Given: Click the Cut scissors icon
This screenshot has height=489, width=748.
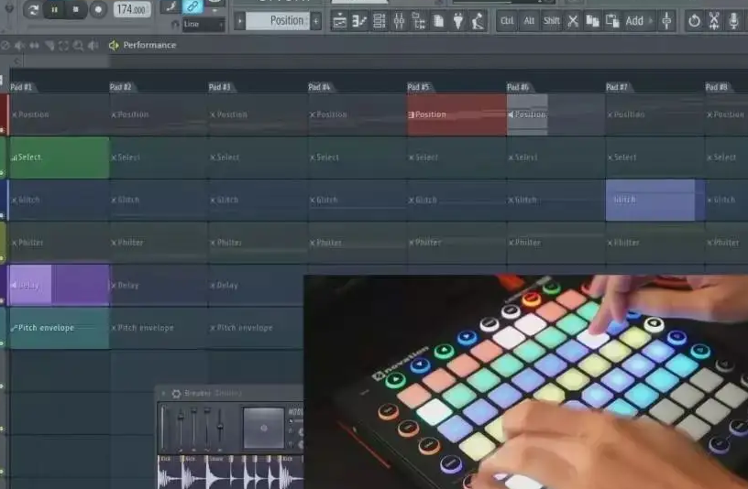Looking at the screenshot, I should (x=573, y=20).
